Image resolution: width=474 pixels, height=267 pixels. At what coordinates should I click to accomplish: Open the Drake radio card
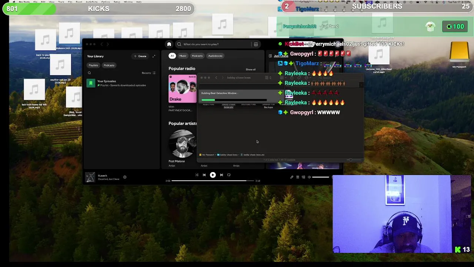click(183, 89)
